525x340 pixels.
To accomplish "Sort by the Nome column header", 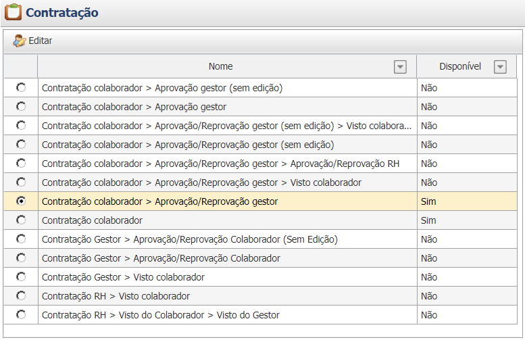I will pyautogui.click(x=220, y=66).
